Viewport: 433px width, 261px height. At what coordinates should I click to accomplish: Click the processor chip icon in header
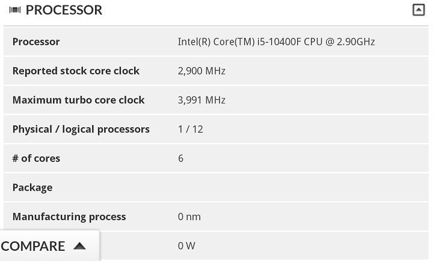tap(16, 10)
